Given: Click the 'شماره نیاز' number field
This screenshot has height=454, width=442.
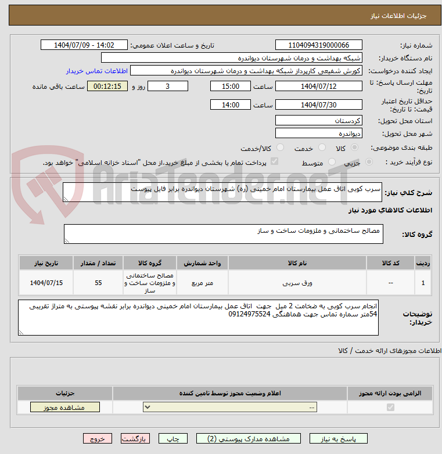Looking at the screenshot, I should pyautogui.click(x=318, y=45).
